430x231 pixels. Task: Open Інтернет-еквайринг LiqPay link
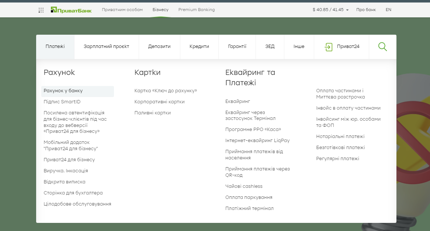pyautogui.click(x=257, y=141)
